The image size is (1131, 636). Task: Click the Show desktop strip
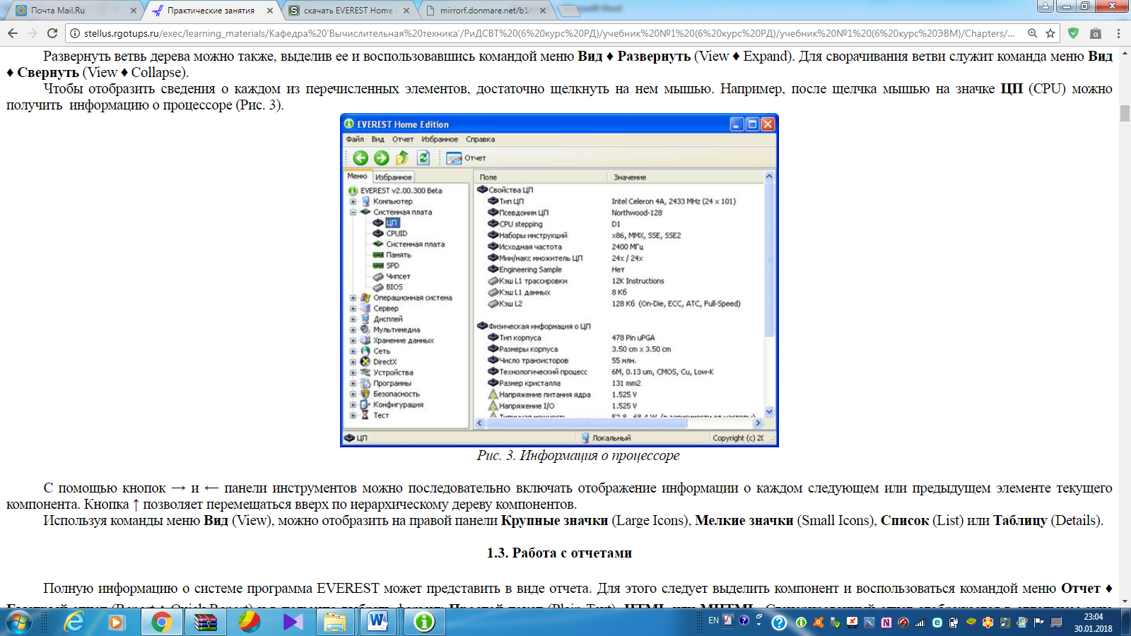click(x=1125, y=622)
